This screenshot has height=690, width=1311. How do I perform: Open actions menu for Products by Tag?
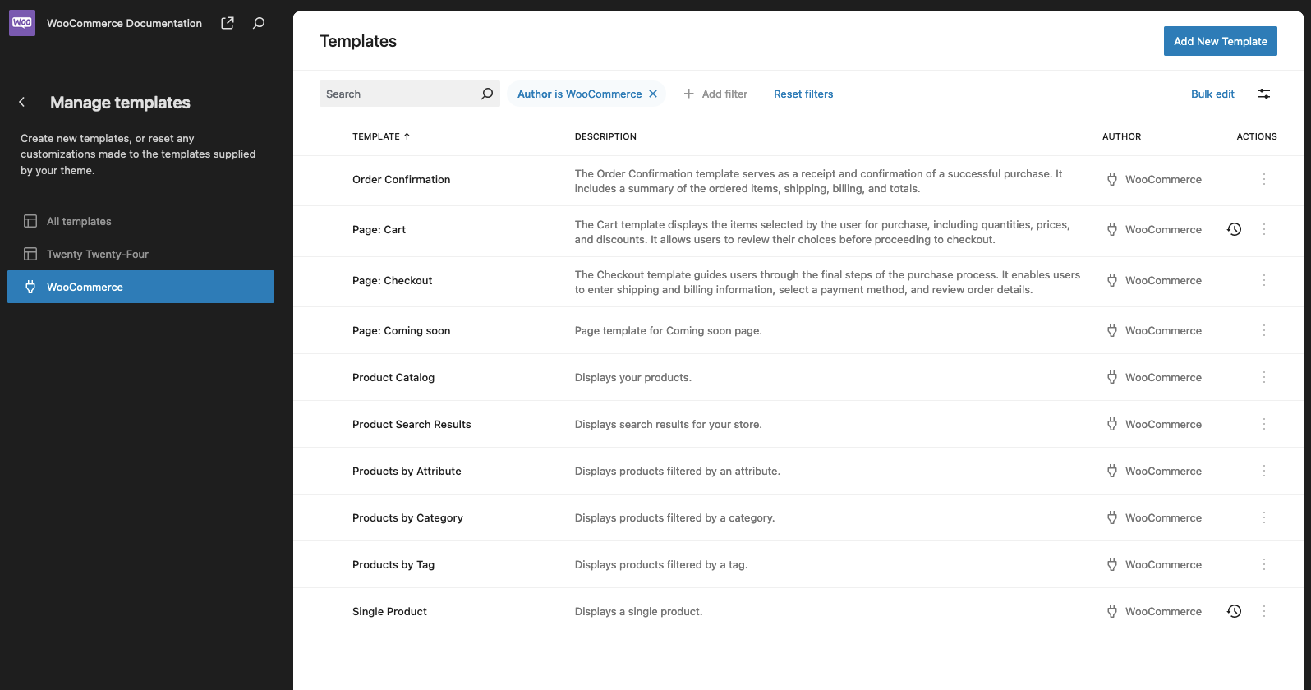(x=1264, y=564)
